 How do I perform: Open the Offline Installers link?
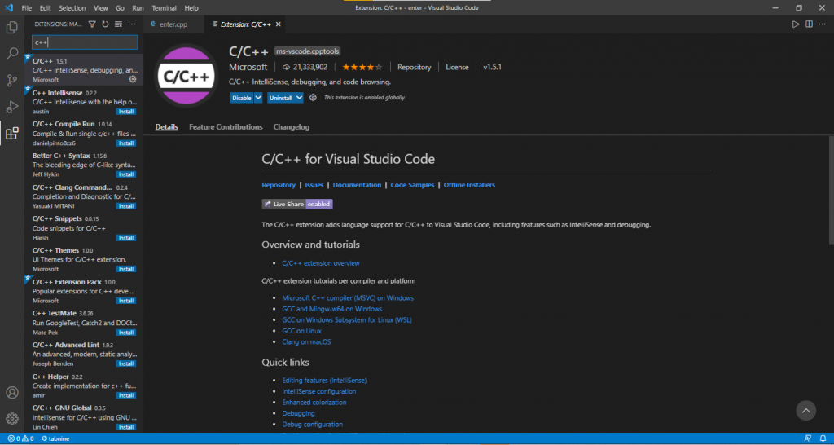click(469, 185)
